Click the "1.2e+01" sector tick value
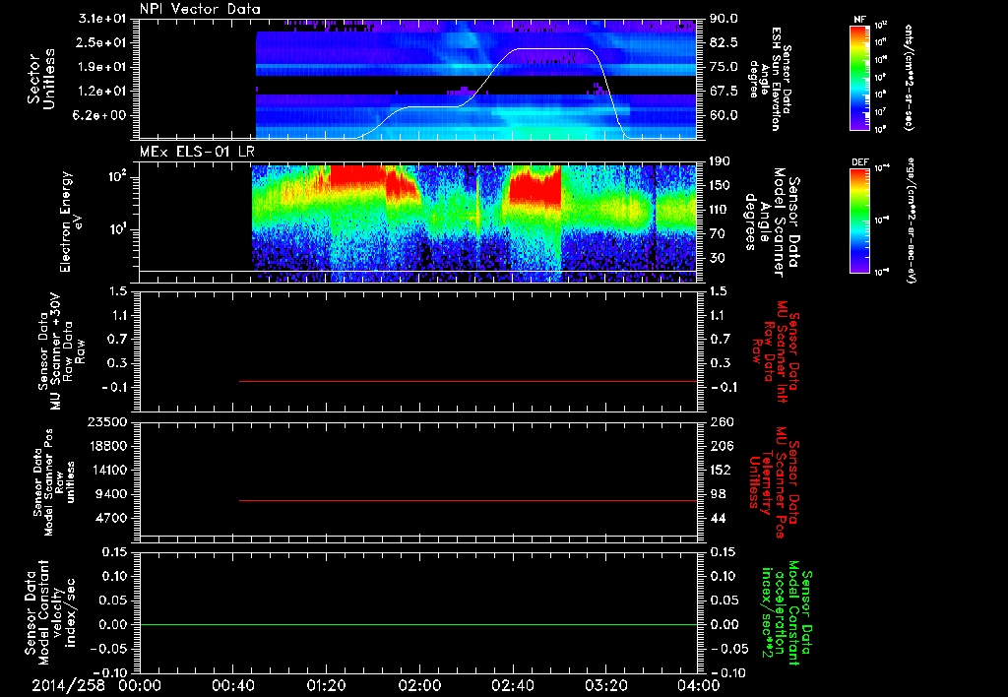The image size is (1008, 697). 99,92
